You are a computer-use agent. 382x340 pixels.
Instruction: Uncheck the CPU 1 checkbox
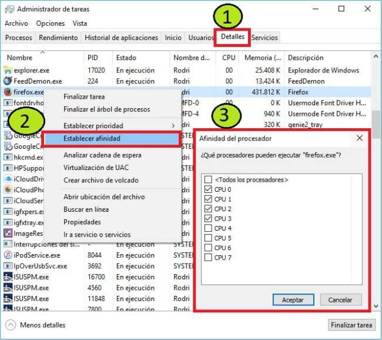click(x=208, y=199)
